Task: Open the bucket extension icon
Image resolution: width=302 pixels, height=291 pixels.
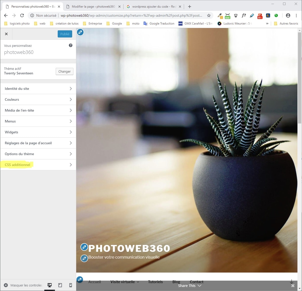Action: tap(236, 16)
